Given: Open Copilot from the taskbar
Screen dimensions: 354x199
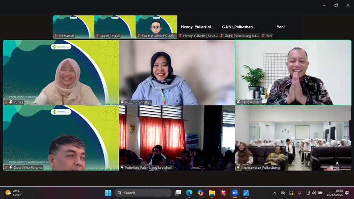Looking at the screenshot, I should tap(201, 193).
